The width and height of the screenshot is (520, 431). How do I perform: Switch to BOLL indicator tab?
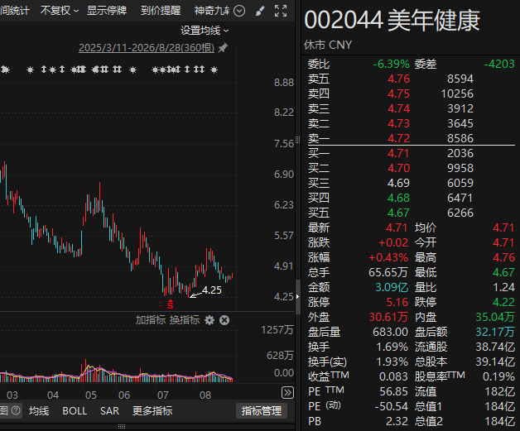75,411
